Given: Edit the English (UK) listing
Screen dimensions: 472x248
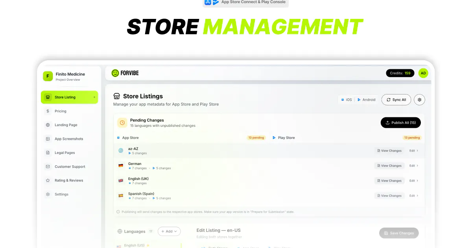Looking at the screenshot, I should click(x=414, y=181).
